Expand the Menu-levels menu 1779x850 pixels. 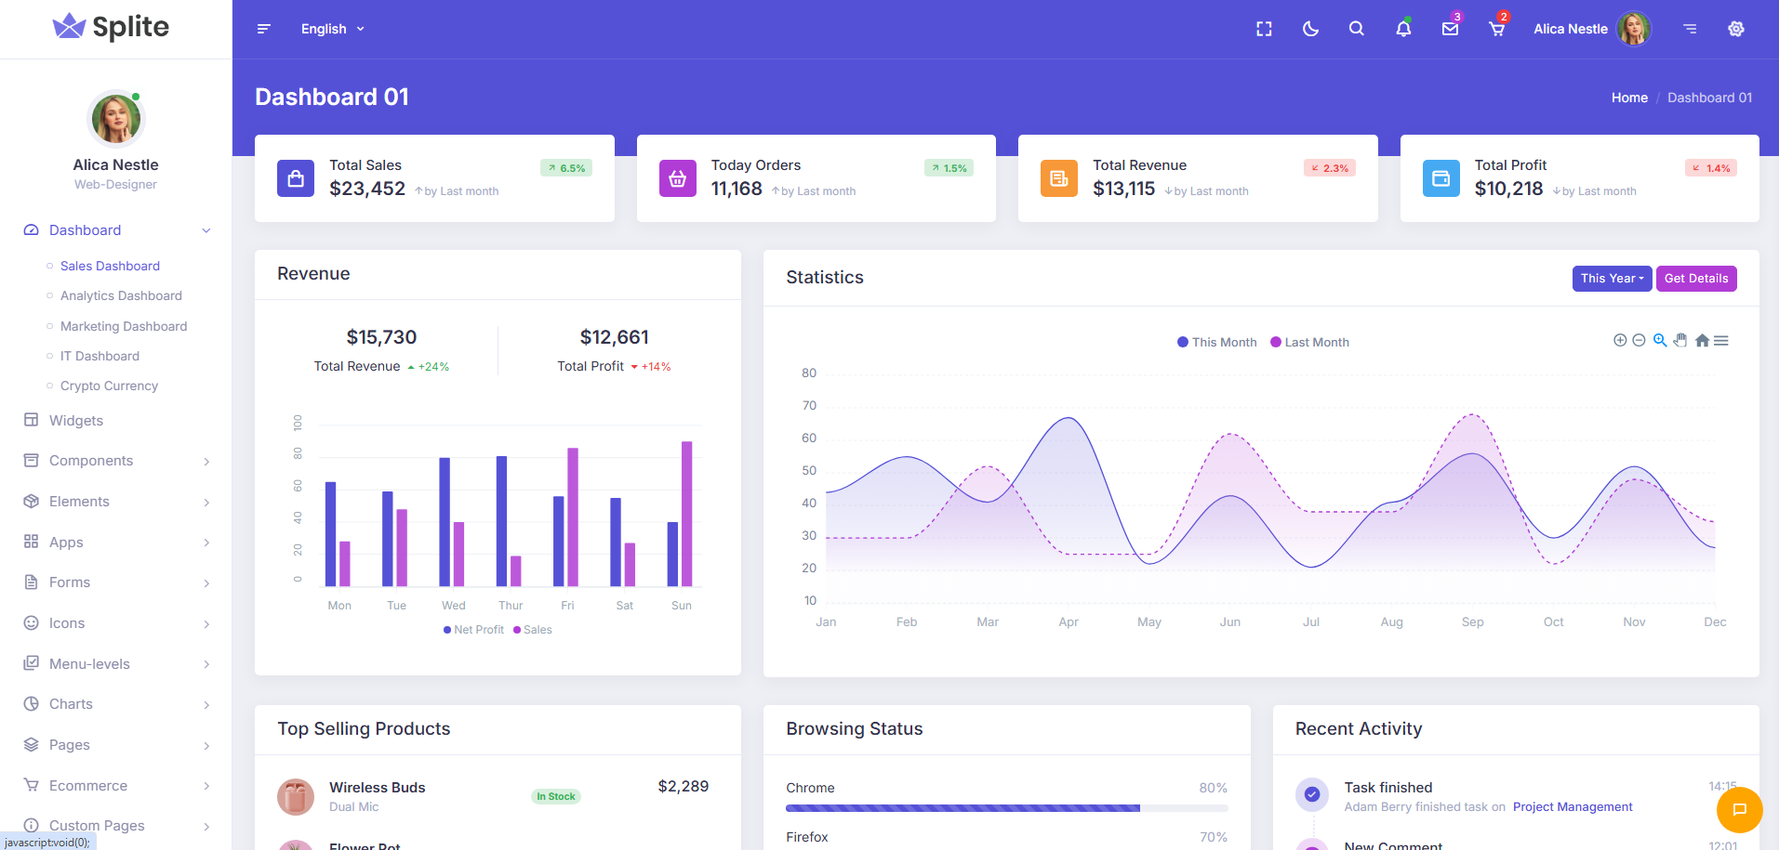(116, 663)
